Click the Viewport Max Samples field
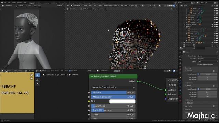This screenshot has width=219, height=123. click(207, 77)
